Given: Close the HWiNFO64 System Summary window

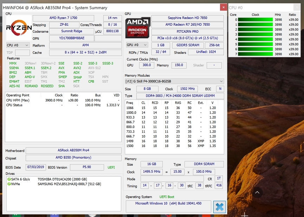Looking at the screenshot, I should (224, 7).
